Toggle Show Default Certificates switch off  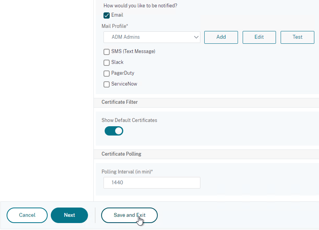(x=114, y=131)
